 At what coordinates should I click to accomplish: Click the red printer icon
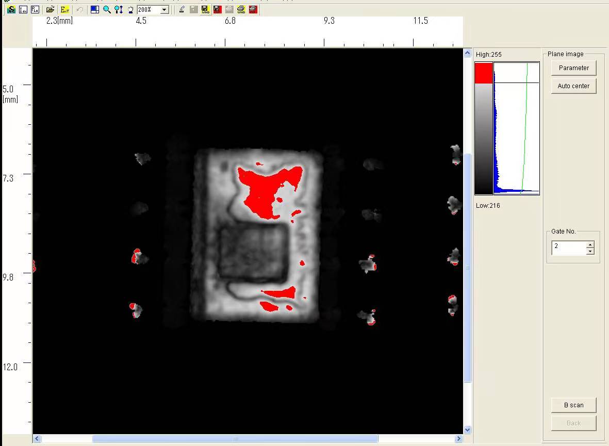253,10
